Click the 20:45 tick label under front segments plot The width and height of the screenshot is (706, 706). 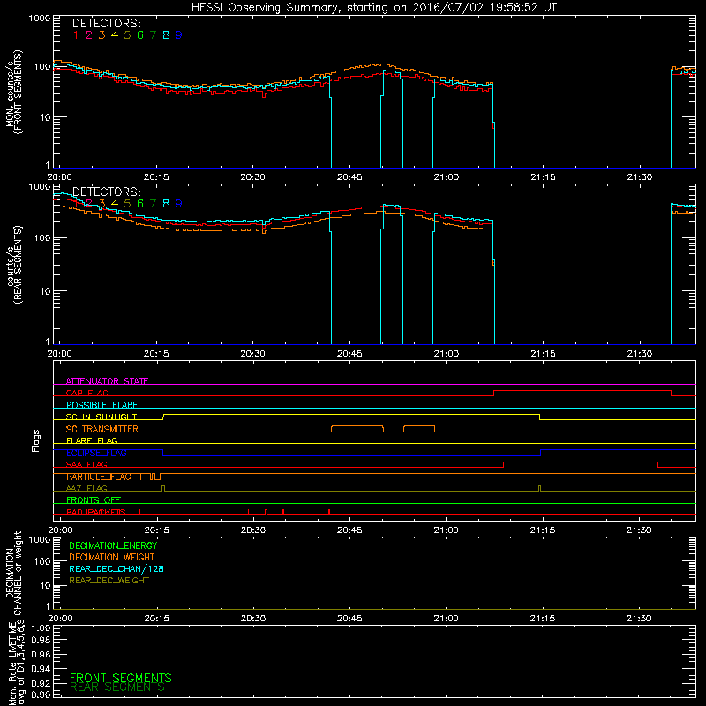(349, 177)
